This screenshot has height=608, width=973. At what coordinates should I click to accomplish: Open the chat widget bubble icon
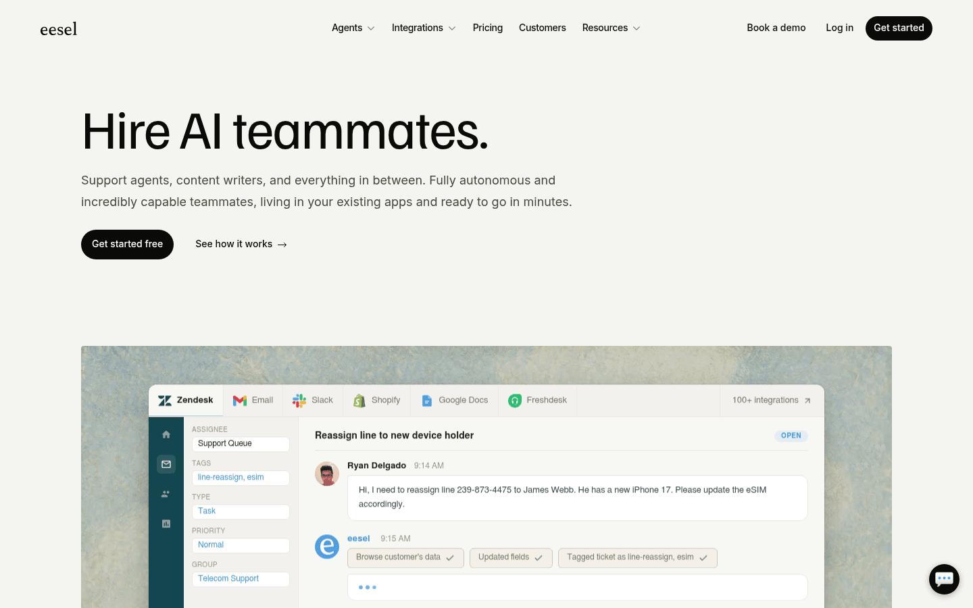[x=944, y=579]
